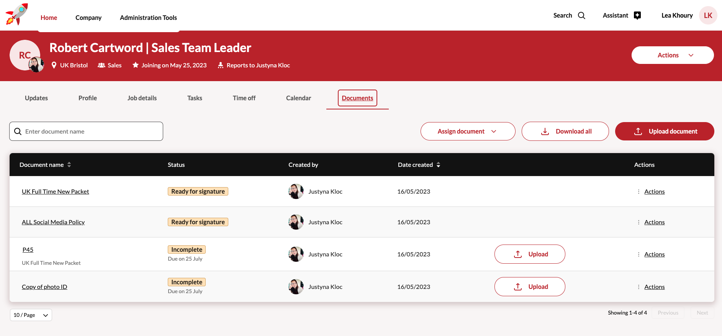Click kebab icon for UK Full Time New Packet
Screen dimensions: 722x336
639,192
